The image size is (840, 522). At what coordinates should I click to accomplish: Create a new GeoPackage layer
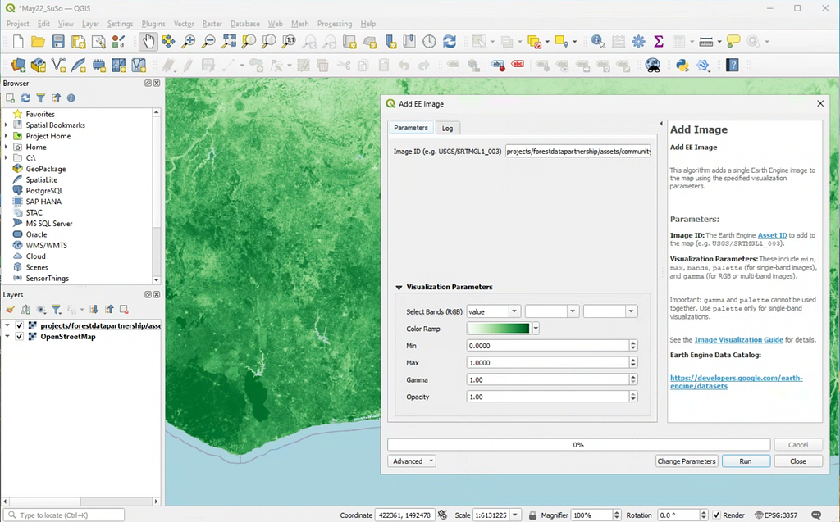pos(38,66)
